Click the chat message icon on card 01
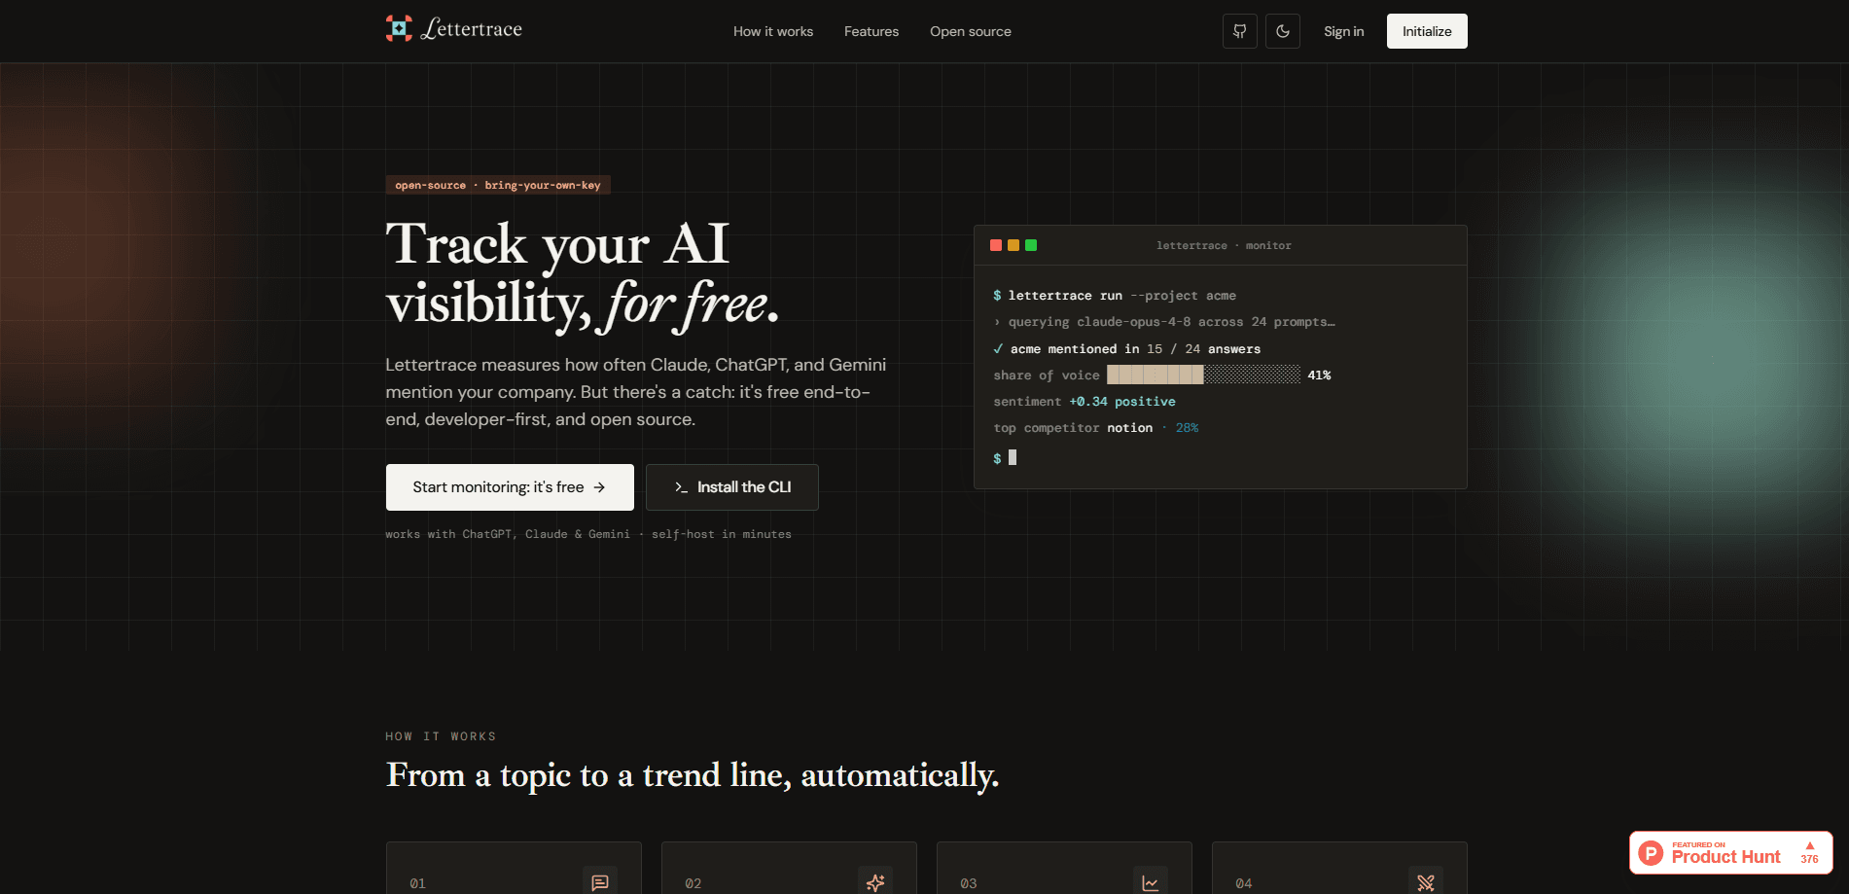Viewport: 1849px width, 894px height. pos(600,882)
